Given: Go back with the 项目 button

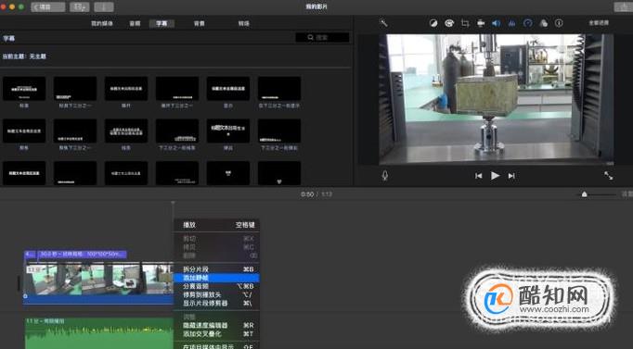Looking at the screenshot, I should [48, 6].
